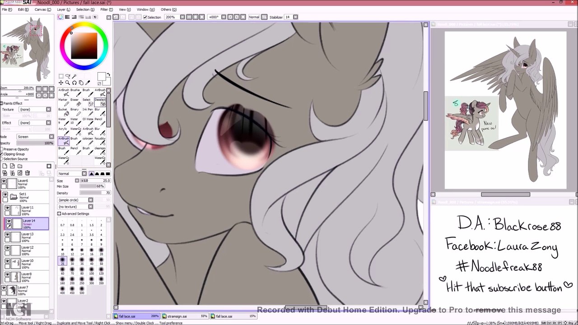This screenshot has height=325, width=578.
Task: Select the Magic Wand tool
Action: pyautogui.click(x=74, y=76)
